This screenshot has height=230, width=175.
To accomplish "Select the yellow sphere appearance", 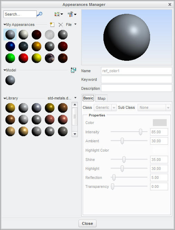I will pyautogui.click(x=36, y=58).
